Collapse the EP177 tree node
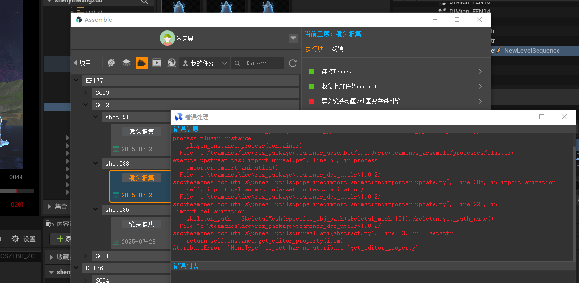Image resolution: width=579 pixels, height=283 pixels. (76, 80)
